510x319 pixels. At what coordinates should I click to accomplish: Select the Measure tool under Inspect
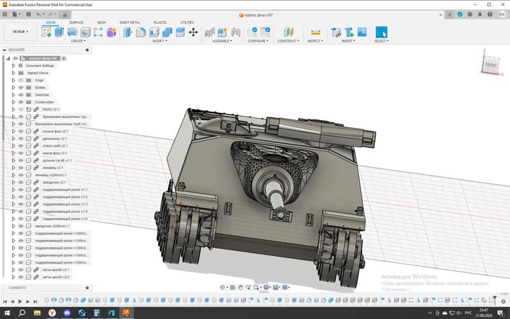[315, 32]
